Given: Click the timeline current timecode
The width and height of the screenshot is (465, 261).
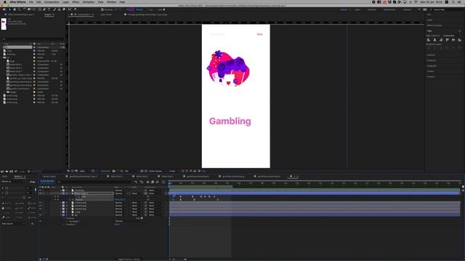Looking at the screenshot, I should click(47, 181).
